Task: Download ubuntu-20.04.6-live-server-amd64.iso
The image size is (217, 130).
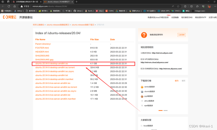Action: pyautogui.click(x=53, y=83)
